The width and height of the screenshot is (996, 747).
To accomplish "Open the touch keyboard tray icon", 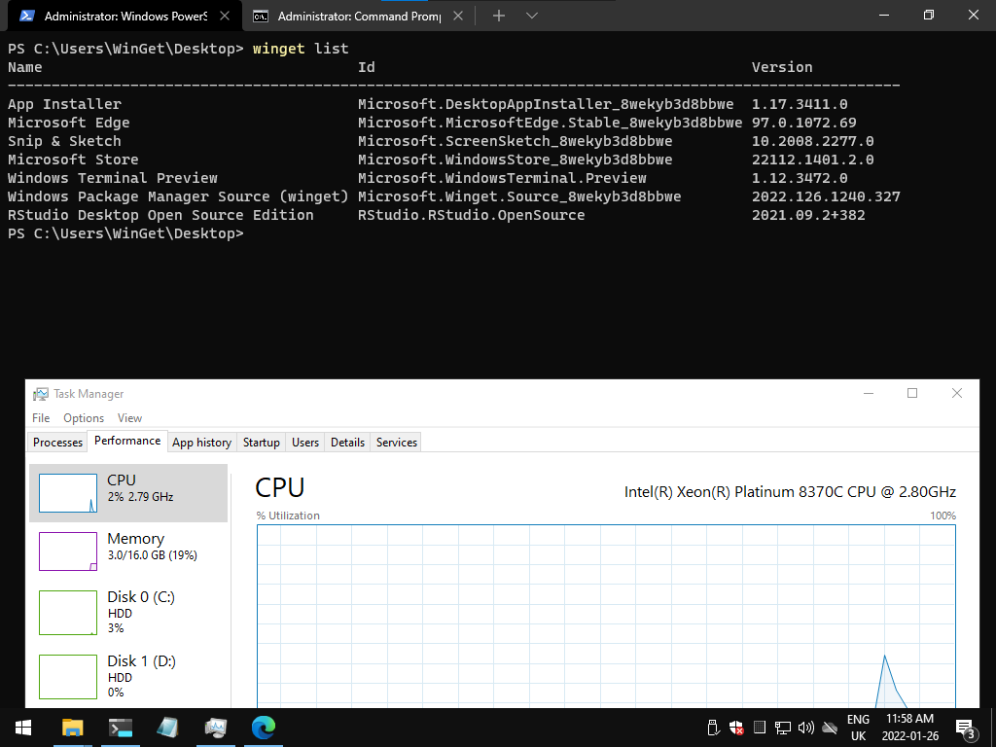I will pos(760,728).
